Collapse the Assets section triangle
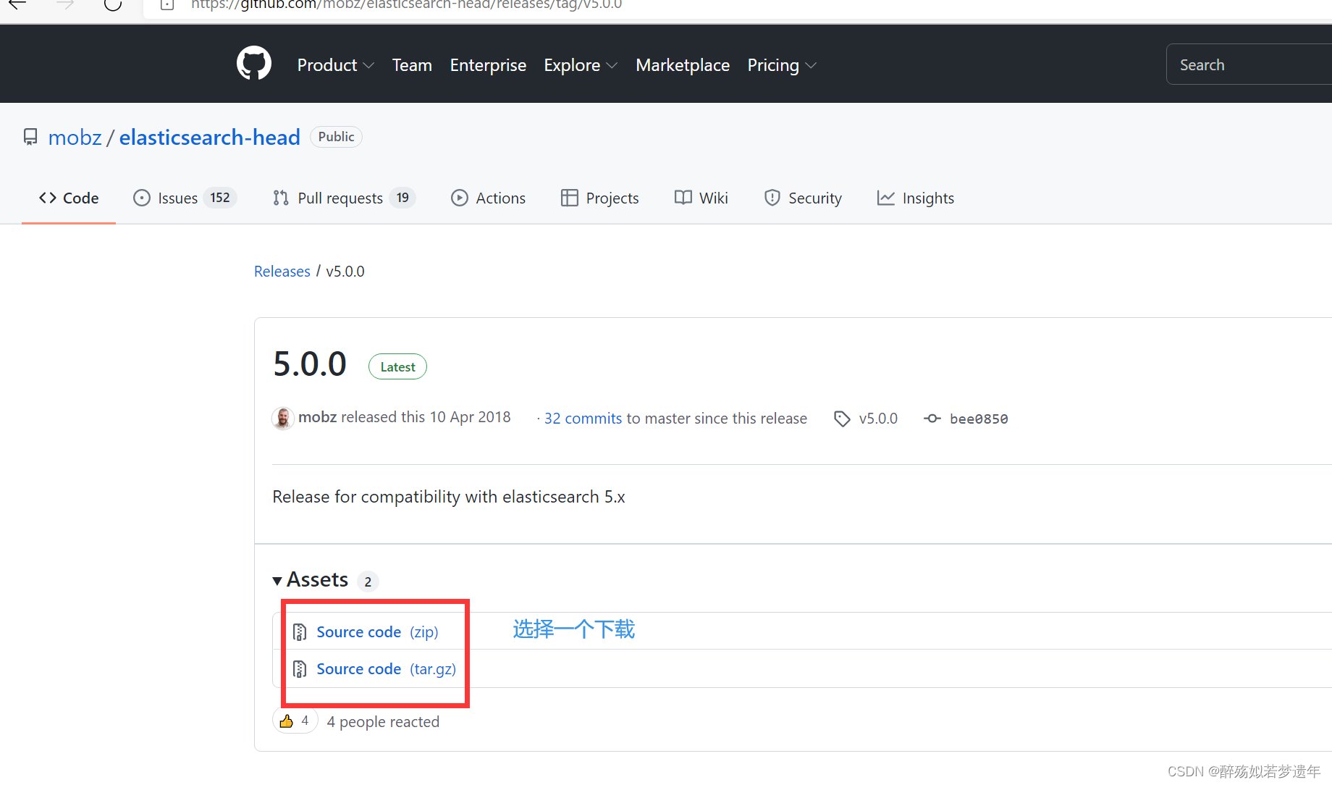Viewport: 1332px width, 785px height. [277, 581]
